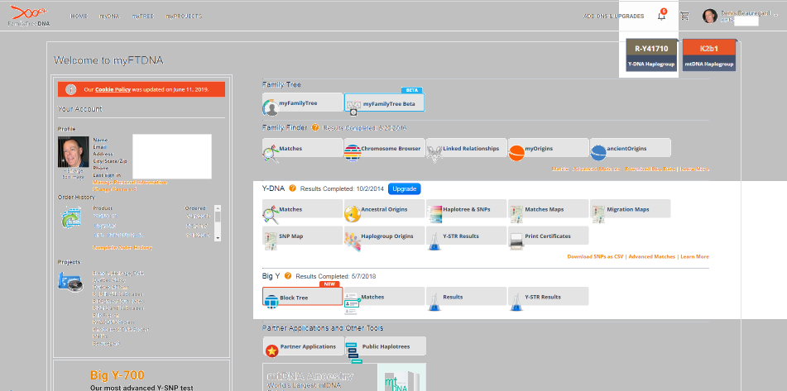Image resolution: width=787 pixels, height=391 pixels.
Task: Open the Cookie Policy link
Action: tap(113, 90)
